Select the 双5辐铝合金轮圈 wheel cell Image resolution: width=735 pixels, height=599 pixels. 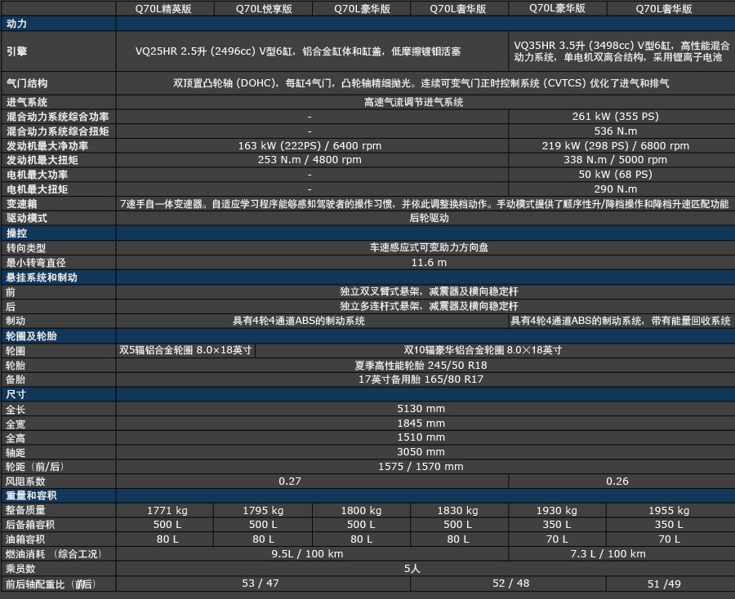click(186, 350)
